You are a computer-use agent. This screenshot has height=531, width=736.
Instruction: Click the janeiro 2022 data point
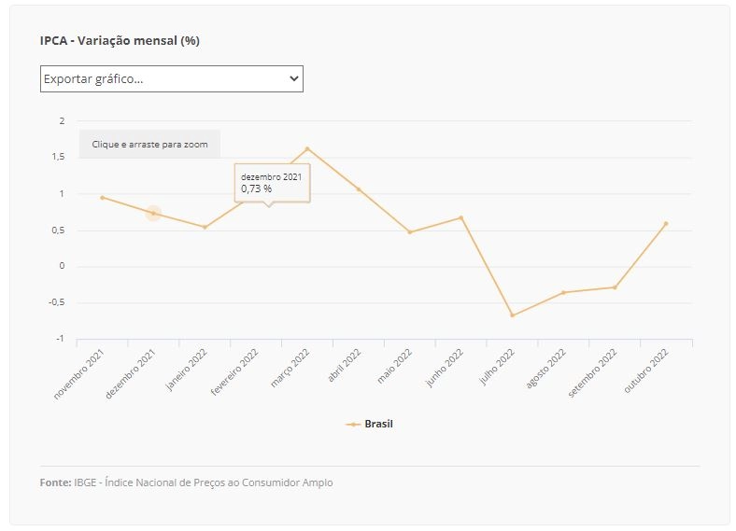[x=205, y=227]
